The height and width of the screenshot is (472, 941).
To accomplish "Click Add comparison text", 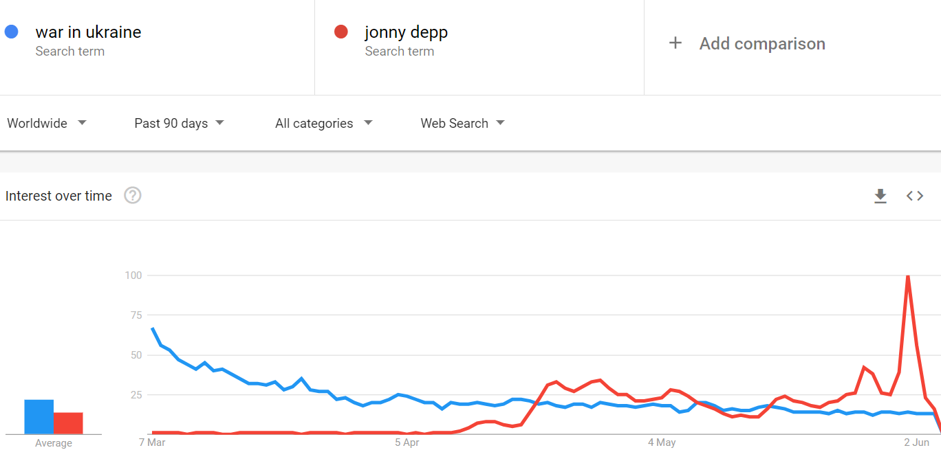I will pyautogui.click(x=762, y=44).
